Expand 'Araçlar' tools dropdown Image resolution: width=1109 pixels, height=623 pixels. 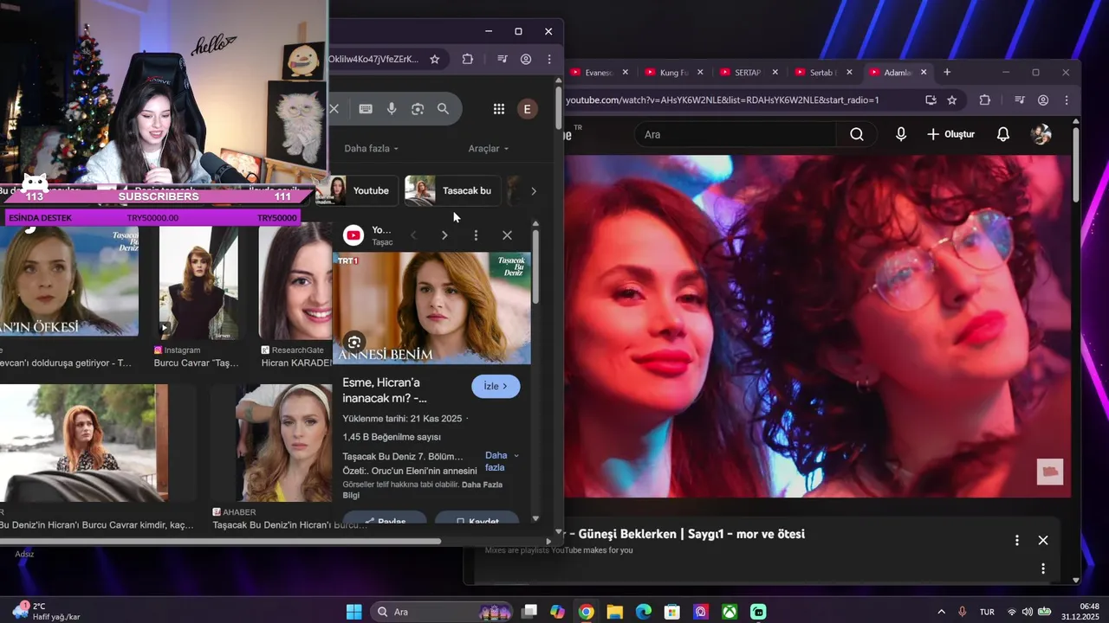(x=489, y=149)
